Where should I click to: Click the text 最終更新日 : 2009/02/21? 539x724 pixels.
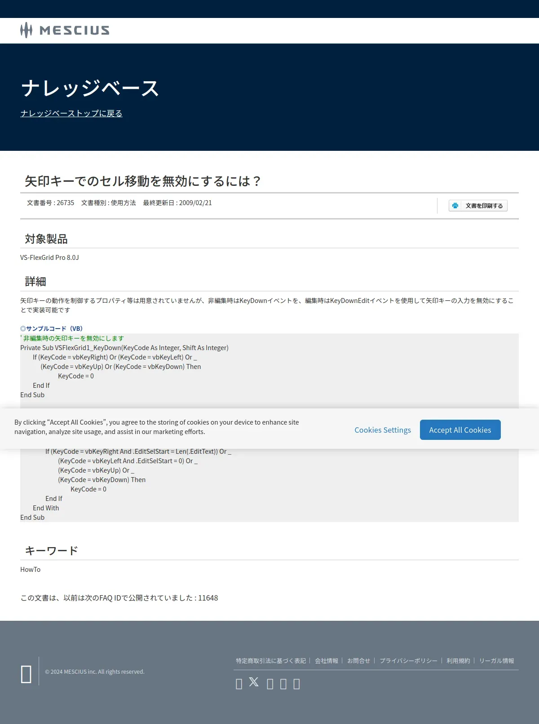click(x=177, y=203)
